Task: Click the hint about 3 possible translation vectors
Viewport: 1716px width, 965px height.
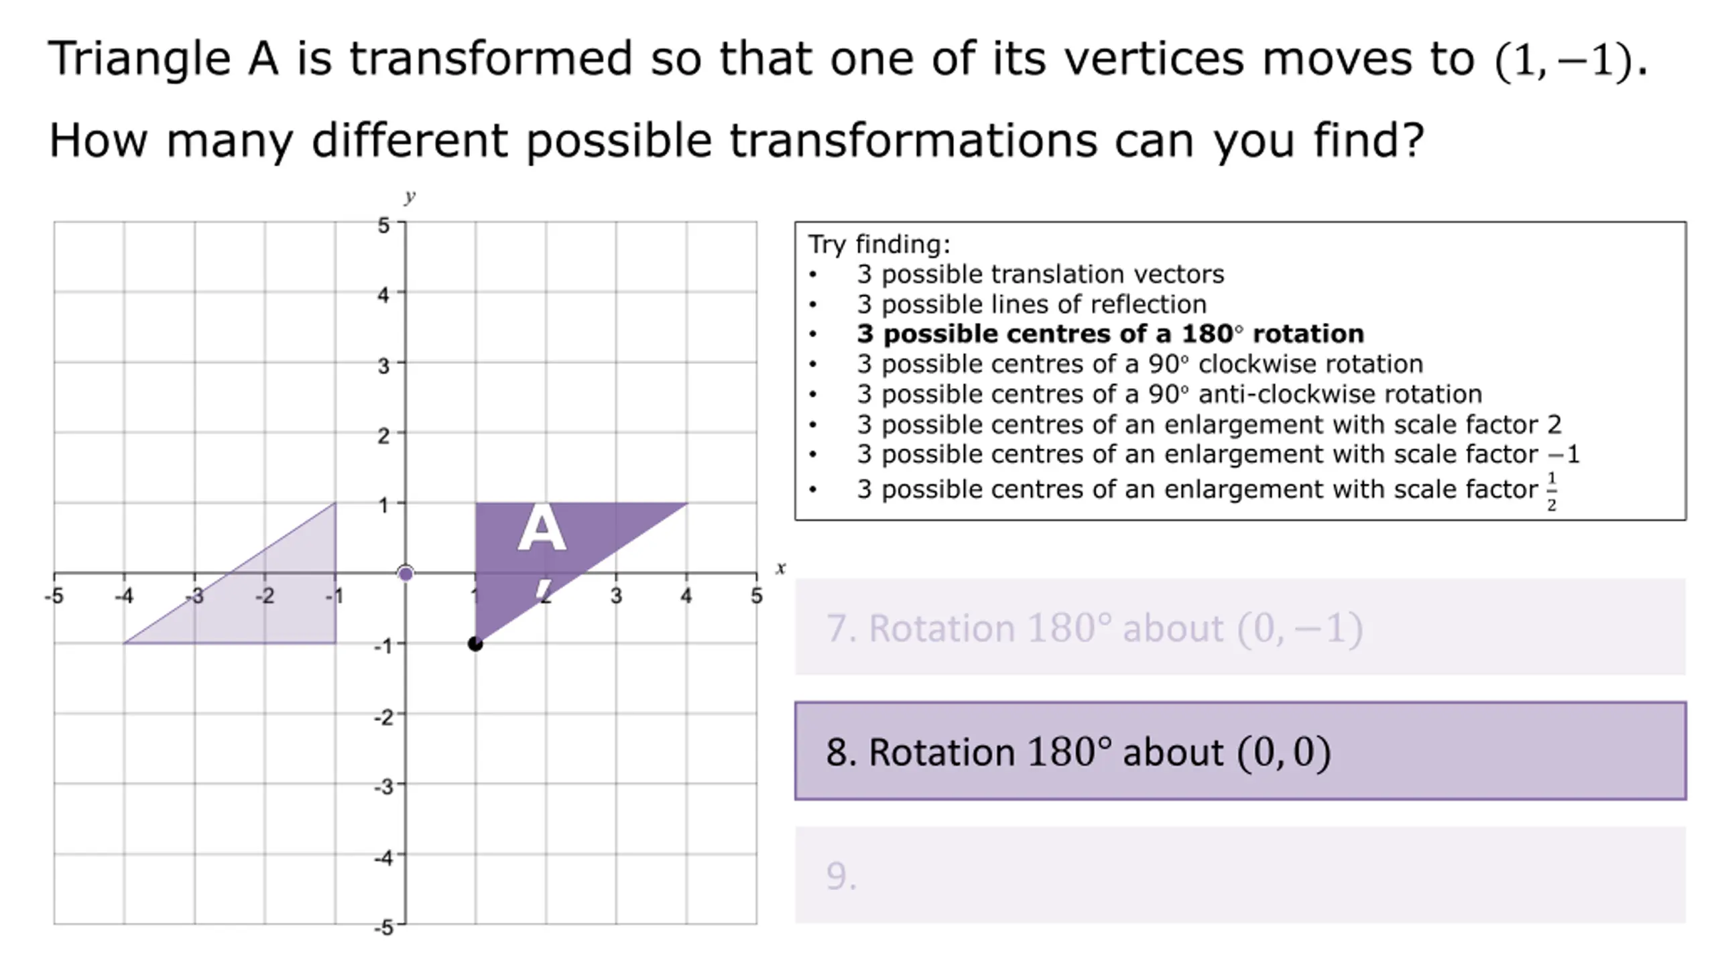Action: [1040, 274]
